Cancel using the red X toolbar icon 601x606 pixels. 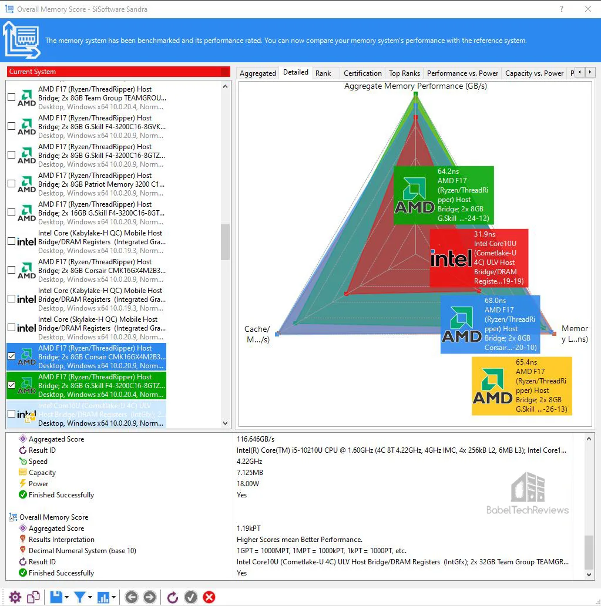pos(209,597)
